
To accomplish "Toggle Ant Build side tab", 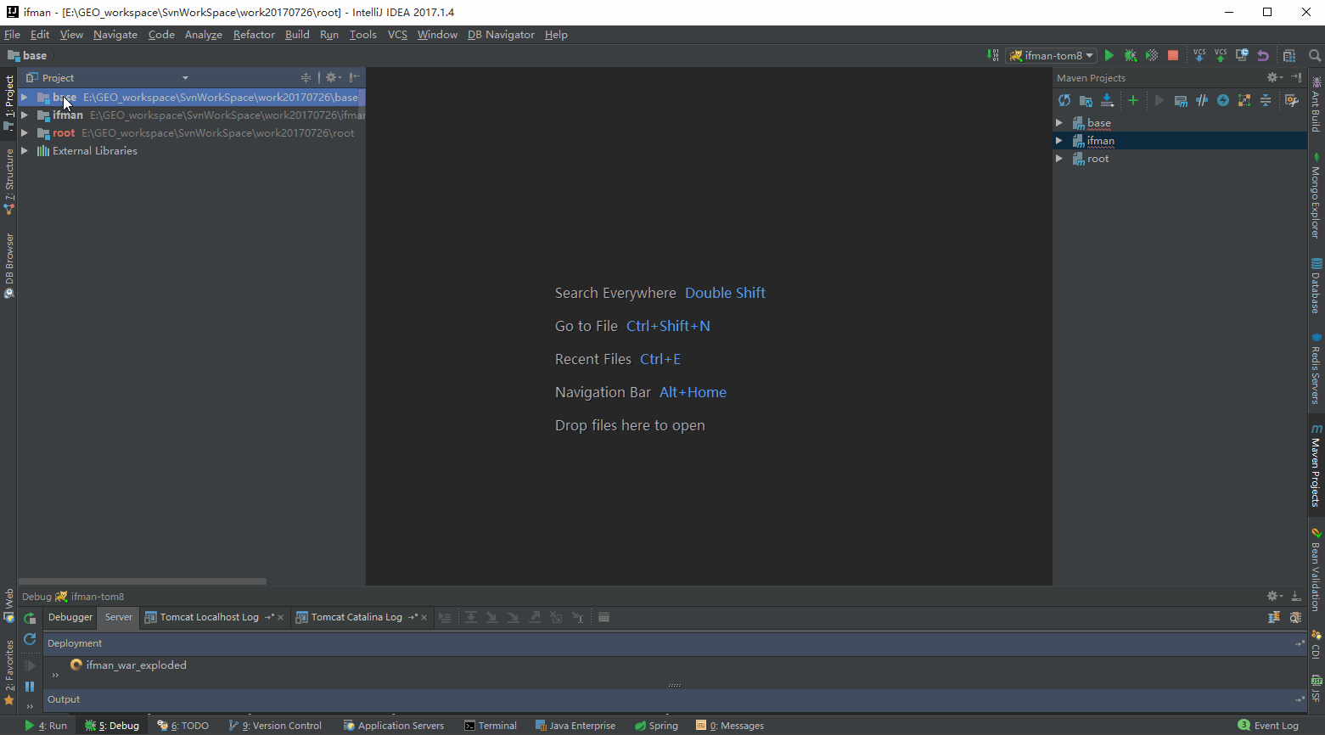I will [x=1316, y=104].
